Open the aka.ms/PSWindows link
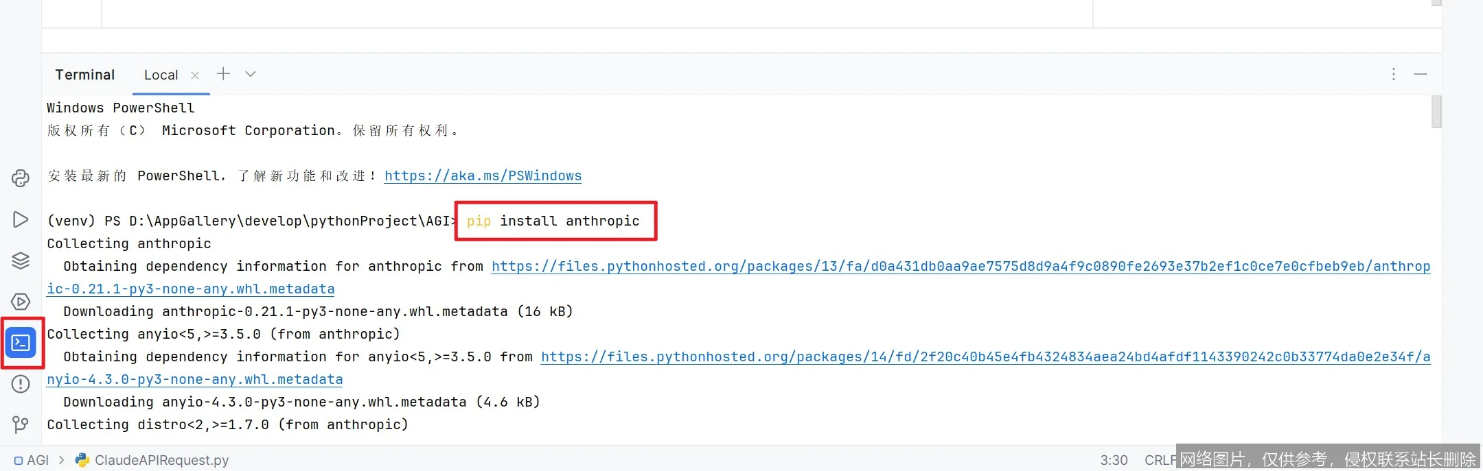Viewport: 1483px width, 471px height. 483,176
